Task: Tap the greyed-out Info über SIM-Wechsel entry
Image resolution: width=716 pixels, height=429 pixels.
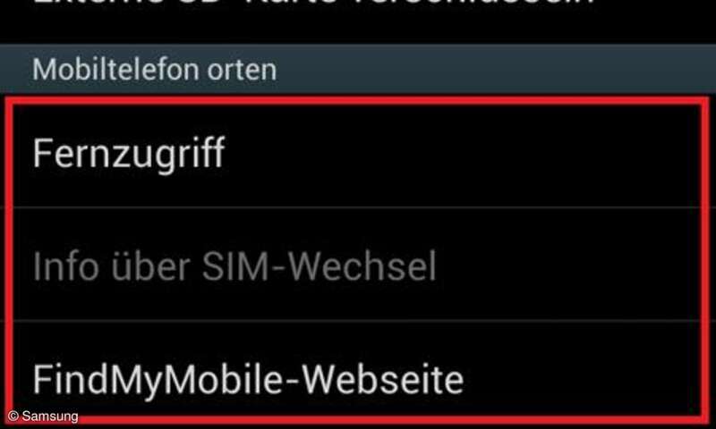Action: (358, 265)
